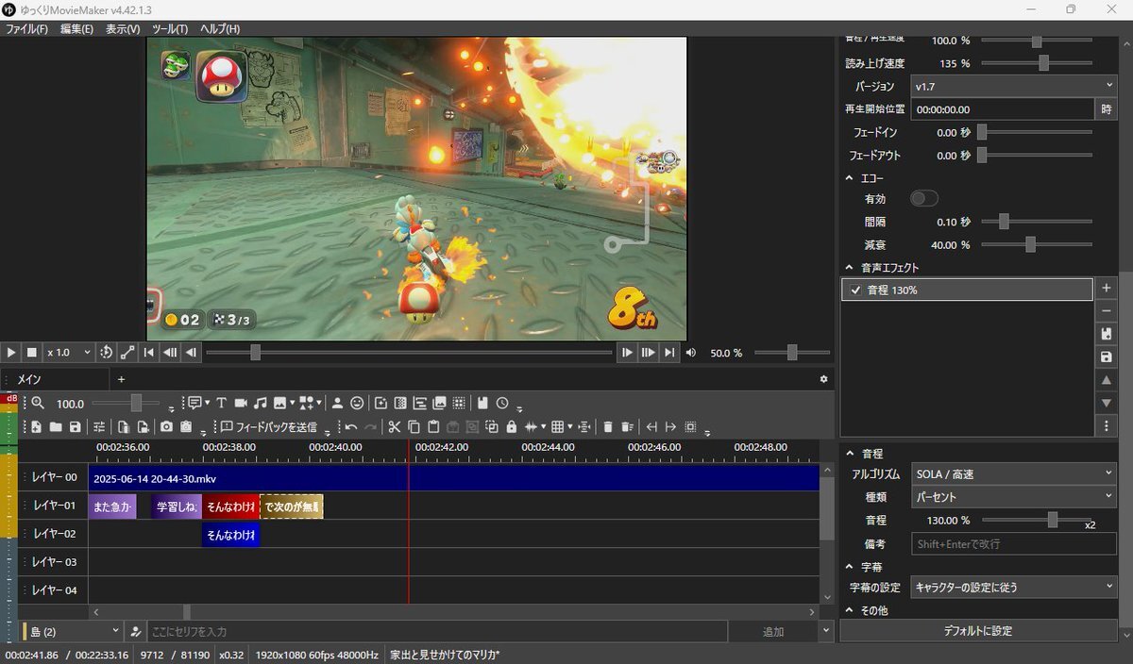This screenshot has width=1133, height=664.
Task: Click the フィードバックを送信 button
Action: 268,427
